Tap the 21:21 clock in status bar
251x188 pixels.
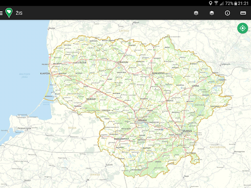point(243,3)
